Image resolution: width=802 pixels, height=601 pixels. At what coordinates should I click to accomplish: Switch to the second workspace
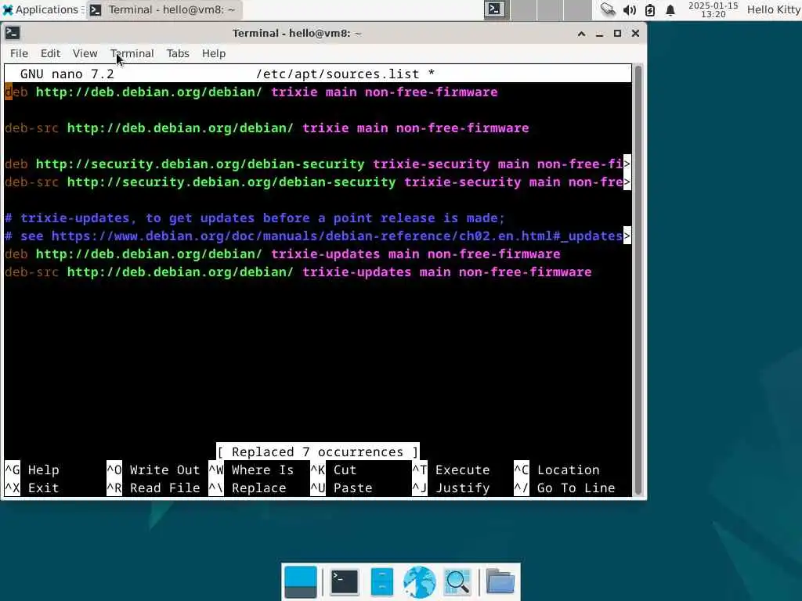(x=523, y=9)
